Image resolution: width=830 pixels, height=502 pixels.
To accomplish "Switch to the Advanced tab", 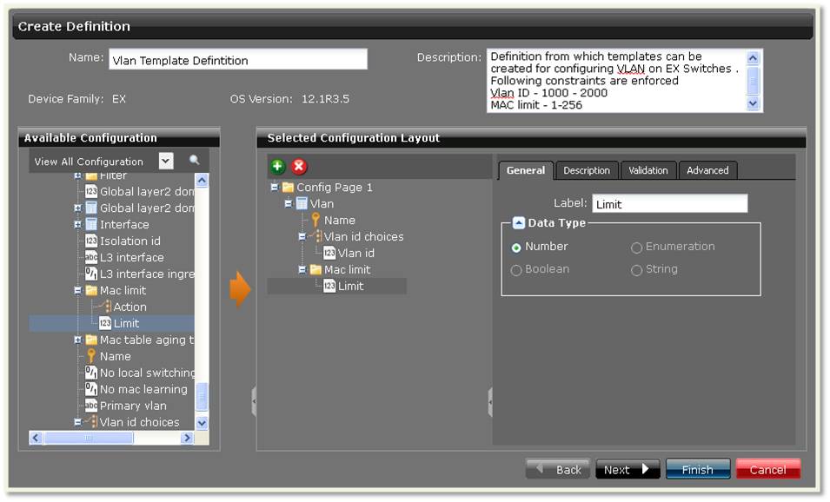I will pyautogui.click(x=707, y=170).
